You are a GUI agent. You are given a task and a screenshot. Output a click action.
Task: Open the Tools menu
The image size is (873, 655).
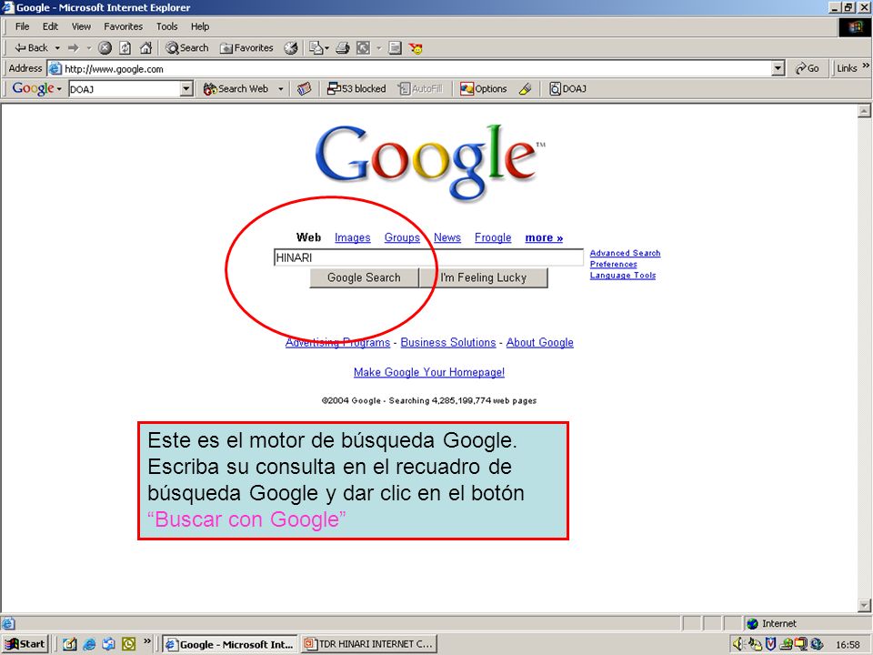pos(166,26)
